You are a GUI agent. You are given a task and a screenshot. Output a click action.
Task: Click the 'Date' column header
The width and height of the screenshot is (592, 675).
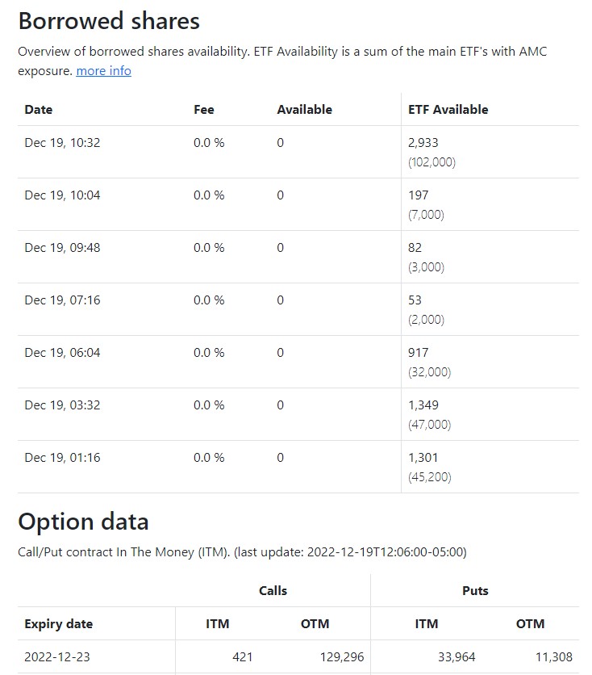(x=39, y=110)
